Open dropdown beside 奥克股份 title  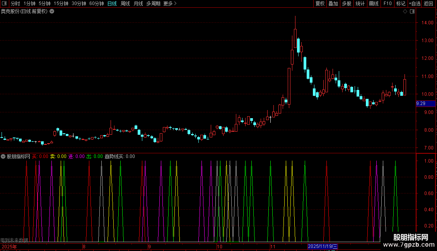(52, 12)
